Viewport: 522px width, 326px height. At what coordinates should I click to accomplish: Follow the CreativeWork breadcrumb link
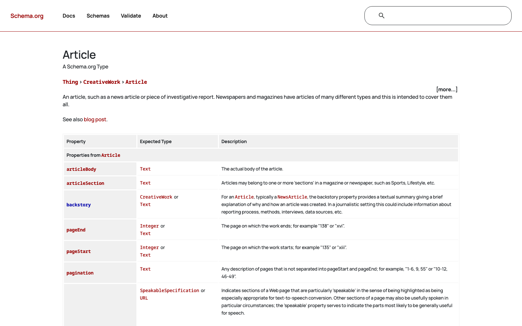click(101, 82)
